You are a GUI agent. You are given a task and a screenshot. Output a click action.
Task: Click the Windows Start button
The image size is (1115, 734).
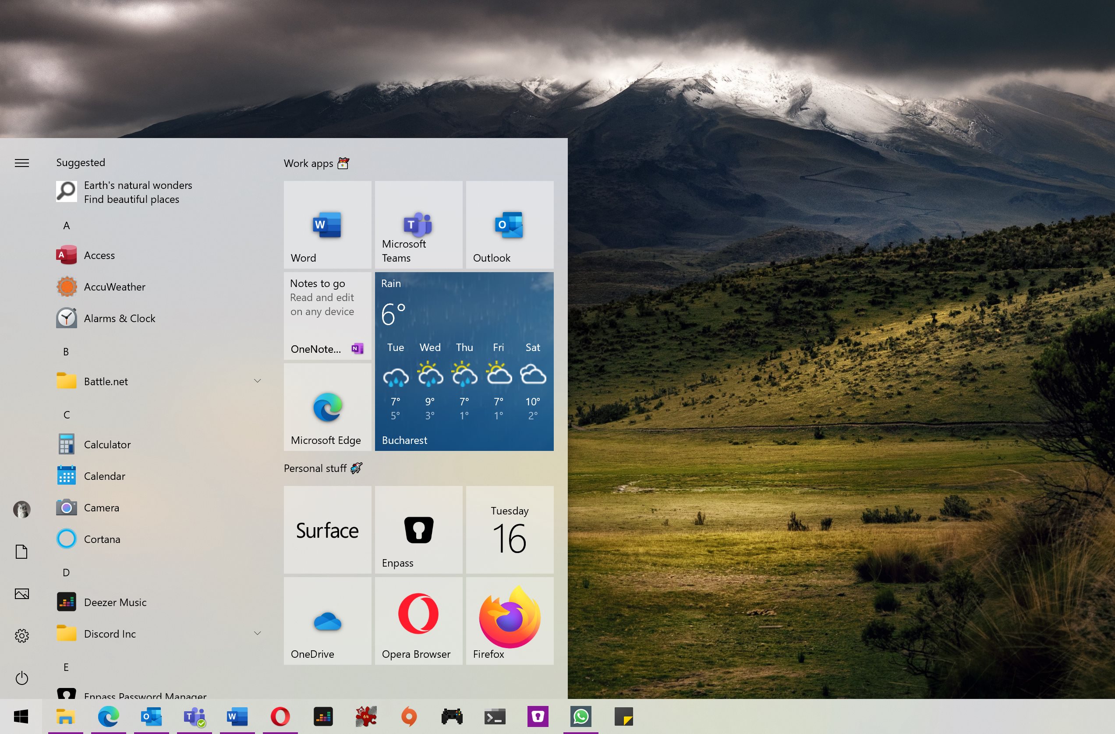(x=21, y=716)
